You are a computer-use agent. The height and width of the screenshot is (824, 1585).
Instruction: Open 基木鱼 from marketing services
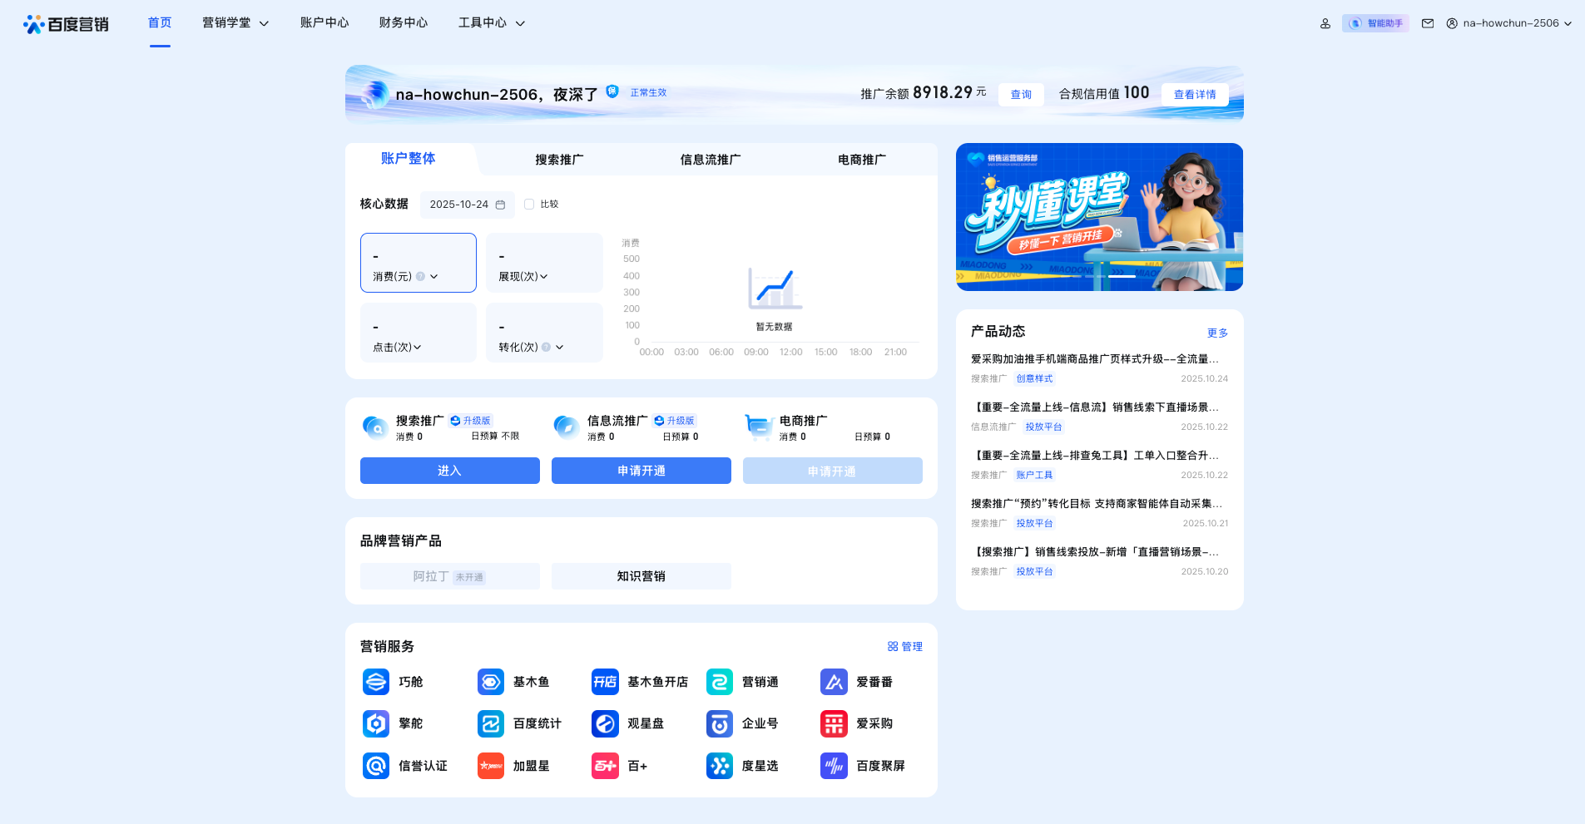tap(491, 682)
